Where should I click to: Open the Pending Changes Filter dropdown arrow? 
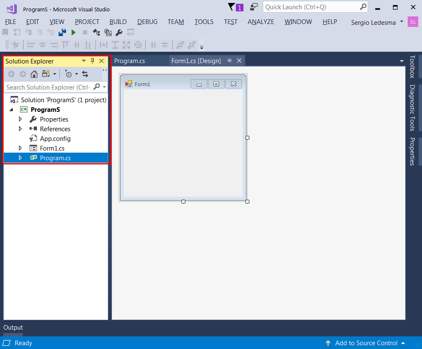click(76, 74)
